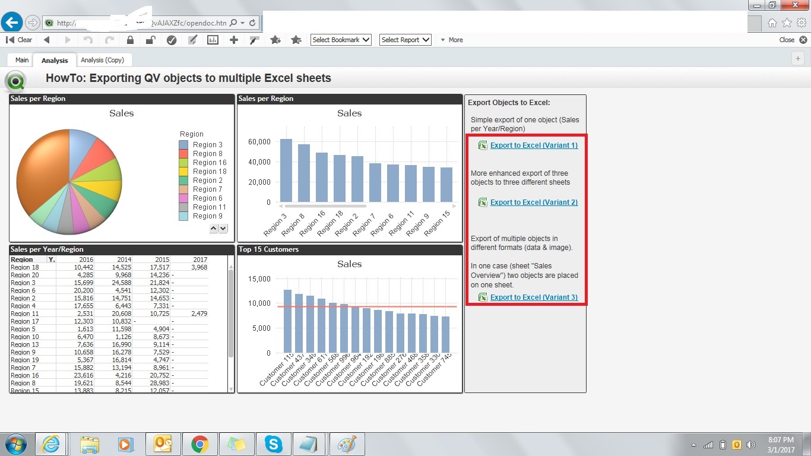
Task: Click the Region column header in the table
Action: click(22, 259)
